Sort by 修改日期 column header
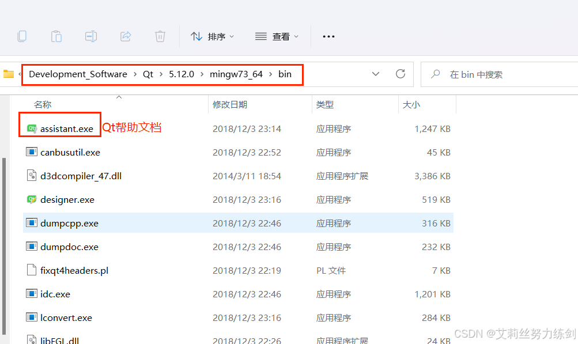The height and width of the screenshot is (344, 578). 230,105
